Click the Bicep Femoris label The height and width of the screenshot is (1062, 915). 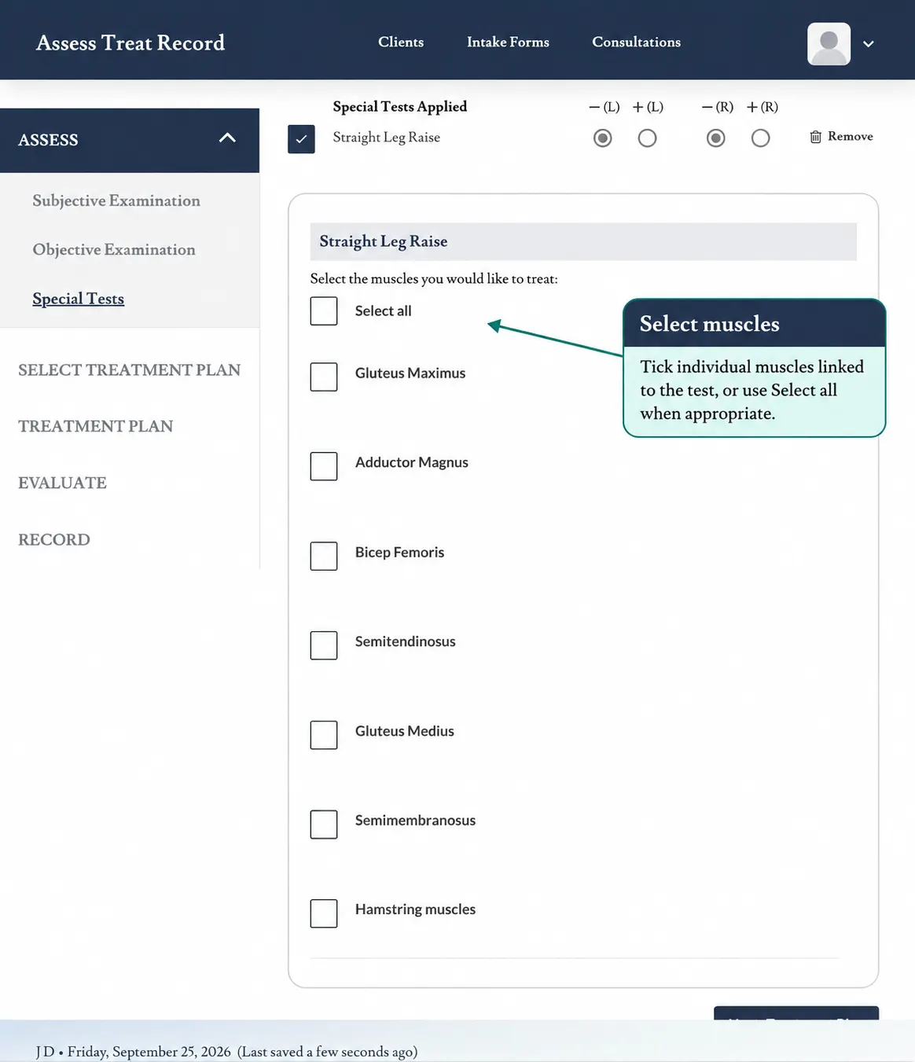tap(399, 552)
